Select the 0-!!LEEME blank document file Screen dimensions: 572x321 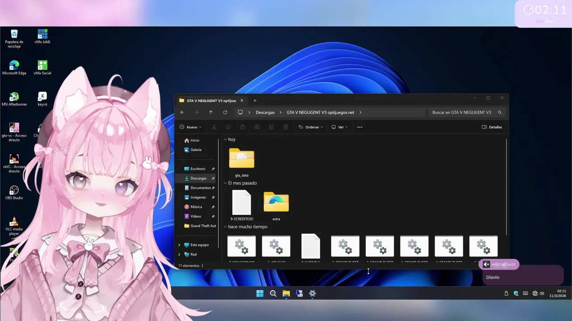tap(311, 249)
